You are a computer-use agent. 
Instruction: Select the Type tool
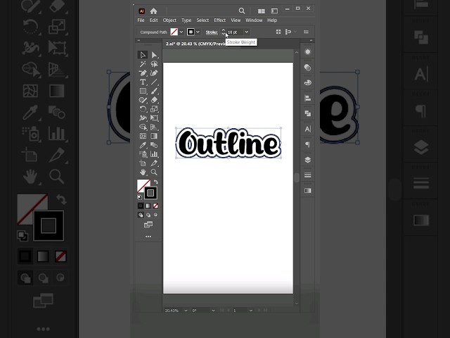[x=143, y=82]
